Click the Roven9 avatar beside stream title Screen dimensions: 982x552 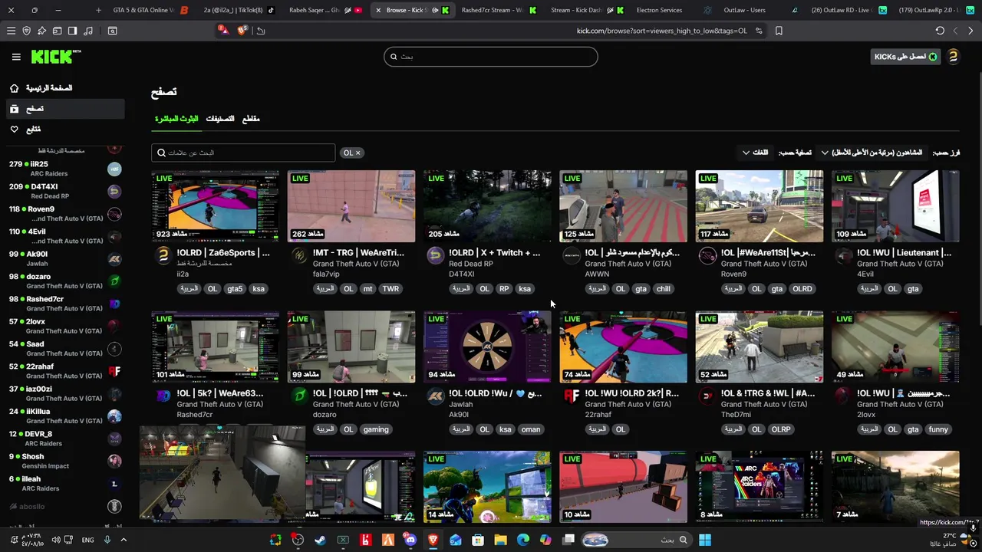click(707, 256)
